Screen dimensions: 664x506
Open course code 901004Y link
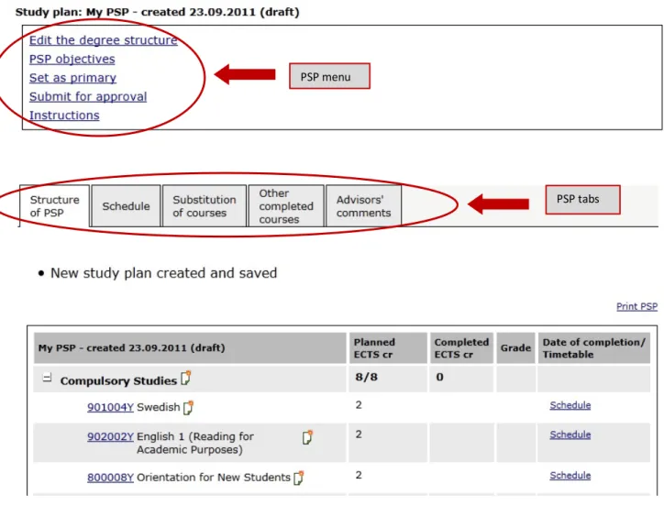pyautogui.click(x=110, y=407)
